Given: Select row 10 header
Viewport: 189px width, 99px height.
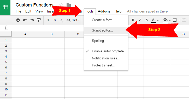Looking at the screenshot, I should click(x=6, y=89).
